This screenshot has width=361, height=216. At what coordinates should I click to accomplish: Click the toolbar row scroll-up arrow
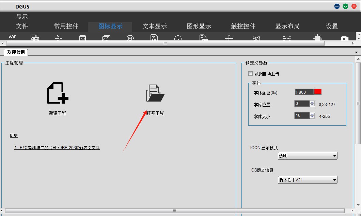[x=359, y=34]
